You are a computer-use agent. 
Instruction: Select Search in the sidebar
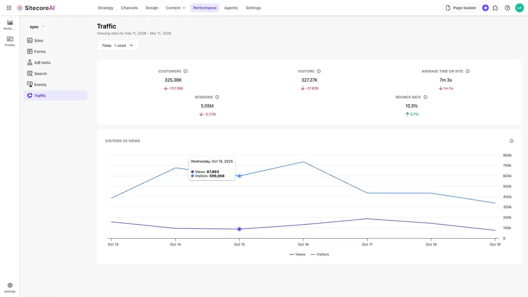point(41,73)
